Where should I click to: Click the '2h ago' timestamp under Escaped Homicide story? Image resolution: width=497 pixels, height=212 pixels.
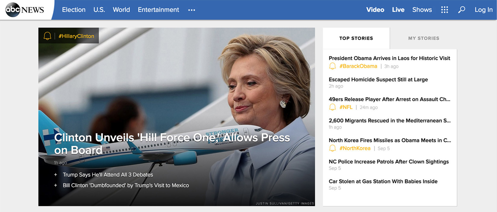(x=336, y=86)
